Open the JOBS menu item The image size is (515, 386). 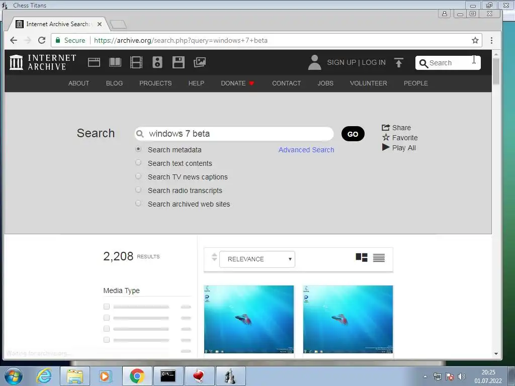(x=325, y=83)
